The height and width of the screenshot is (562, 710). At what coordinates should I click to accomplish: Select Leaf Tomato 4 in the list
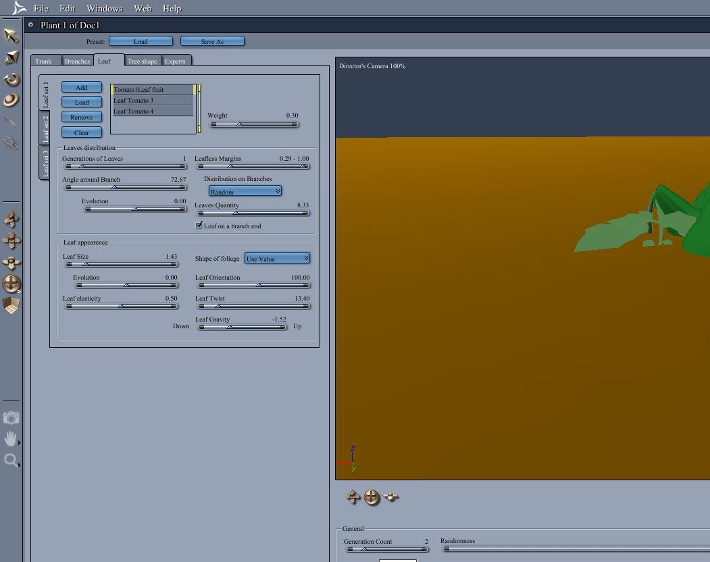click(153, 111)
